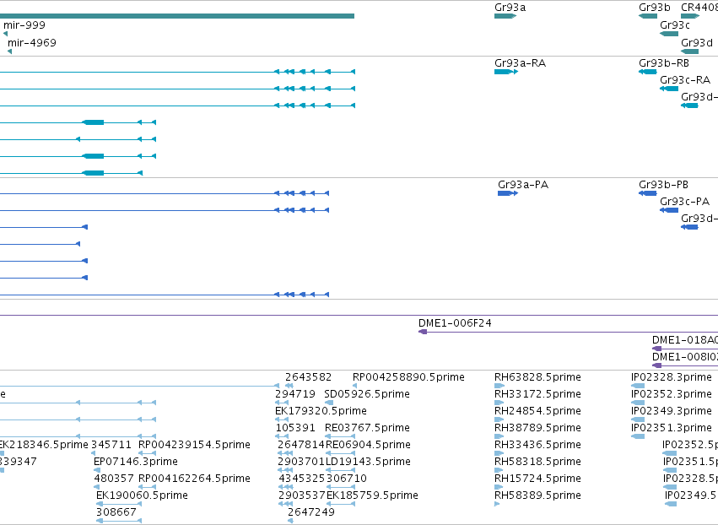This screenshot has height=525, width=718.
Task: Click the LD19143.5prime label
Action: 368,462
